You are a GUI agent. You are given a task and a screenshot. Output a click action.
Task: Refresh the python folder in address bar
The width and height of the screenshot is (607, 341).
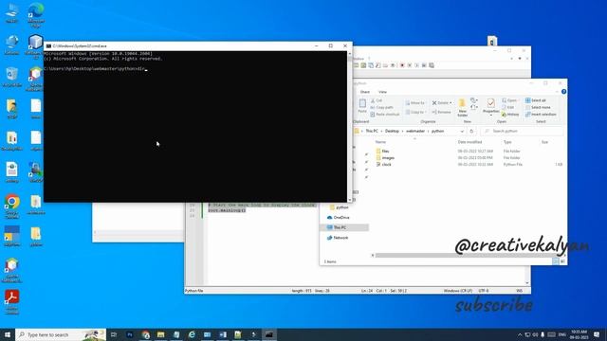[471, 132]
